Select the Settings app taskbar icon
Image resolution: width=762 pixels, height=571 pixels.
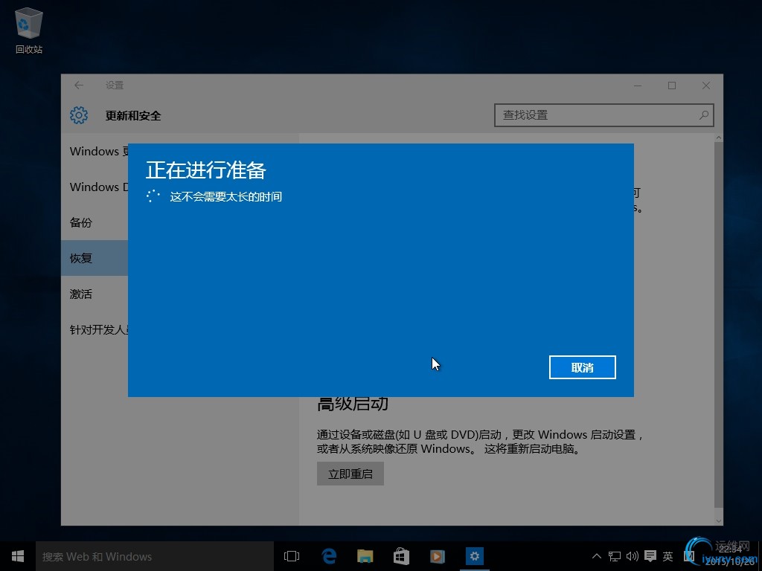coord(474,556)
